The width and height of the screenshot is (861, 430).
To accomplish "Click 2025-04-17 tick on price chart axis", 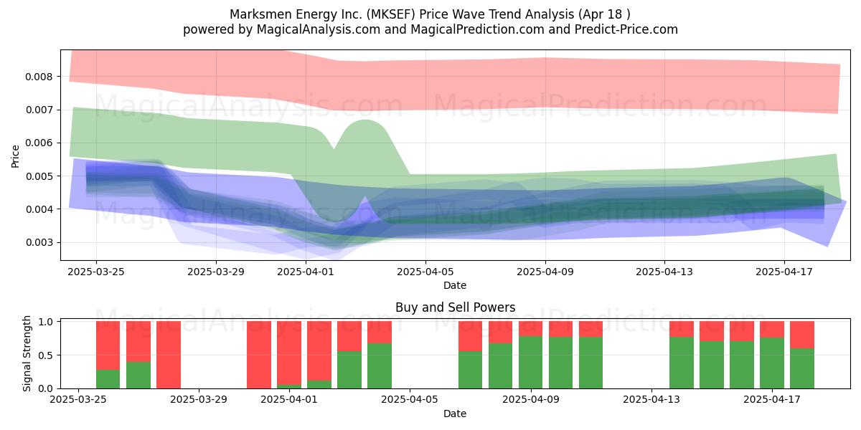I will 784,272.
